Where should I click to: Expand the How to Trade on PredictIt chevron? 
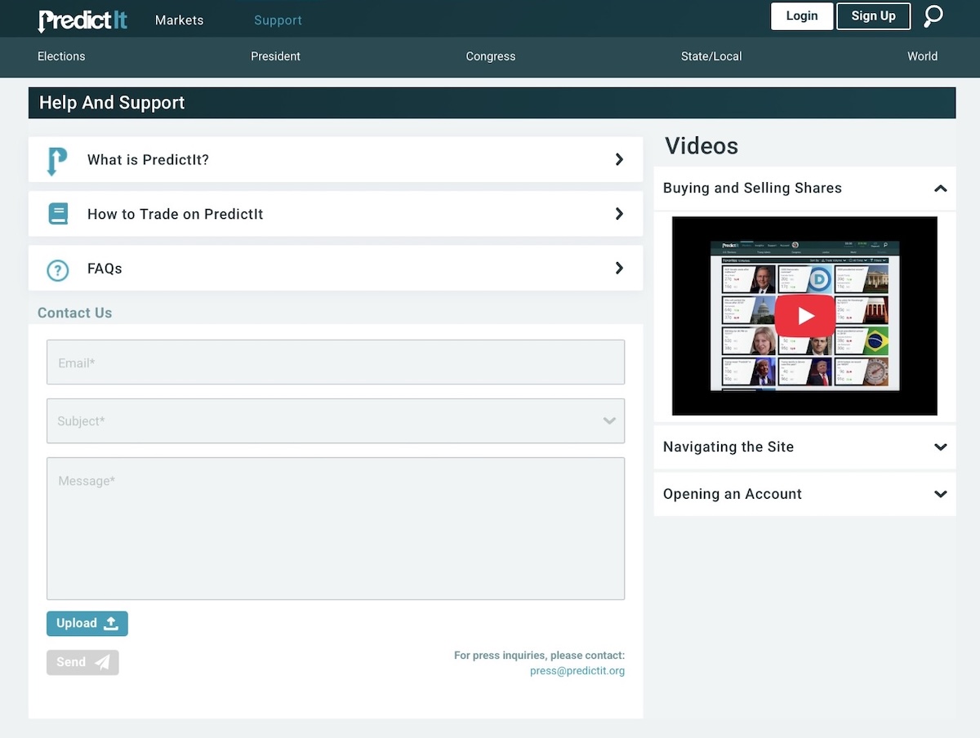click(619, 214)
